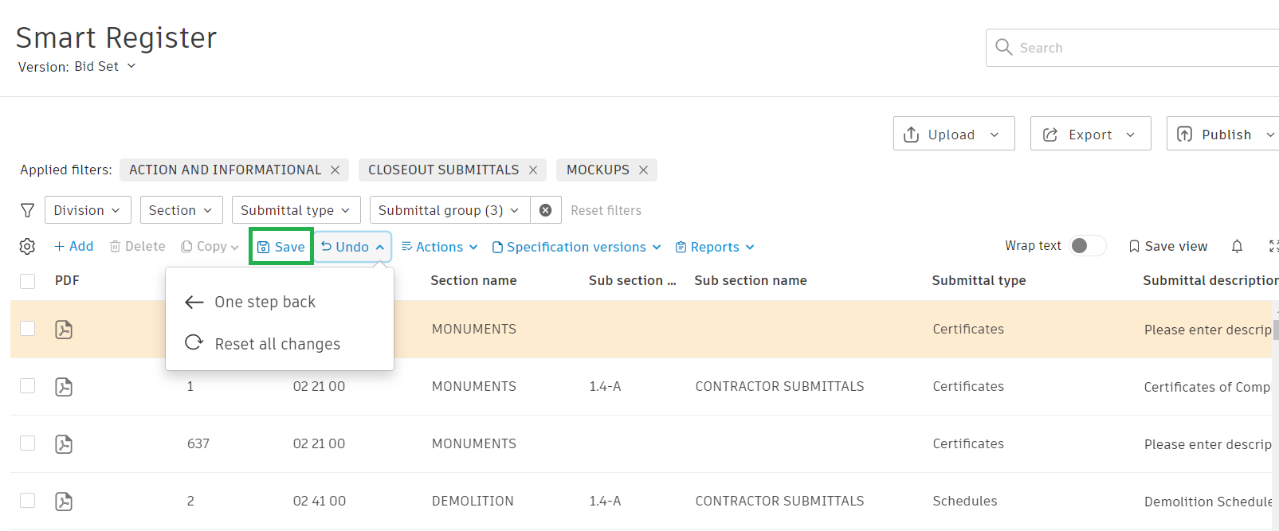The width and height of the screenshot is (1279, 531).
Task: Click the filter funnel icon
Action: pyautogui.click(x=28, y=210)
